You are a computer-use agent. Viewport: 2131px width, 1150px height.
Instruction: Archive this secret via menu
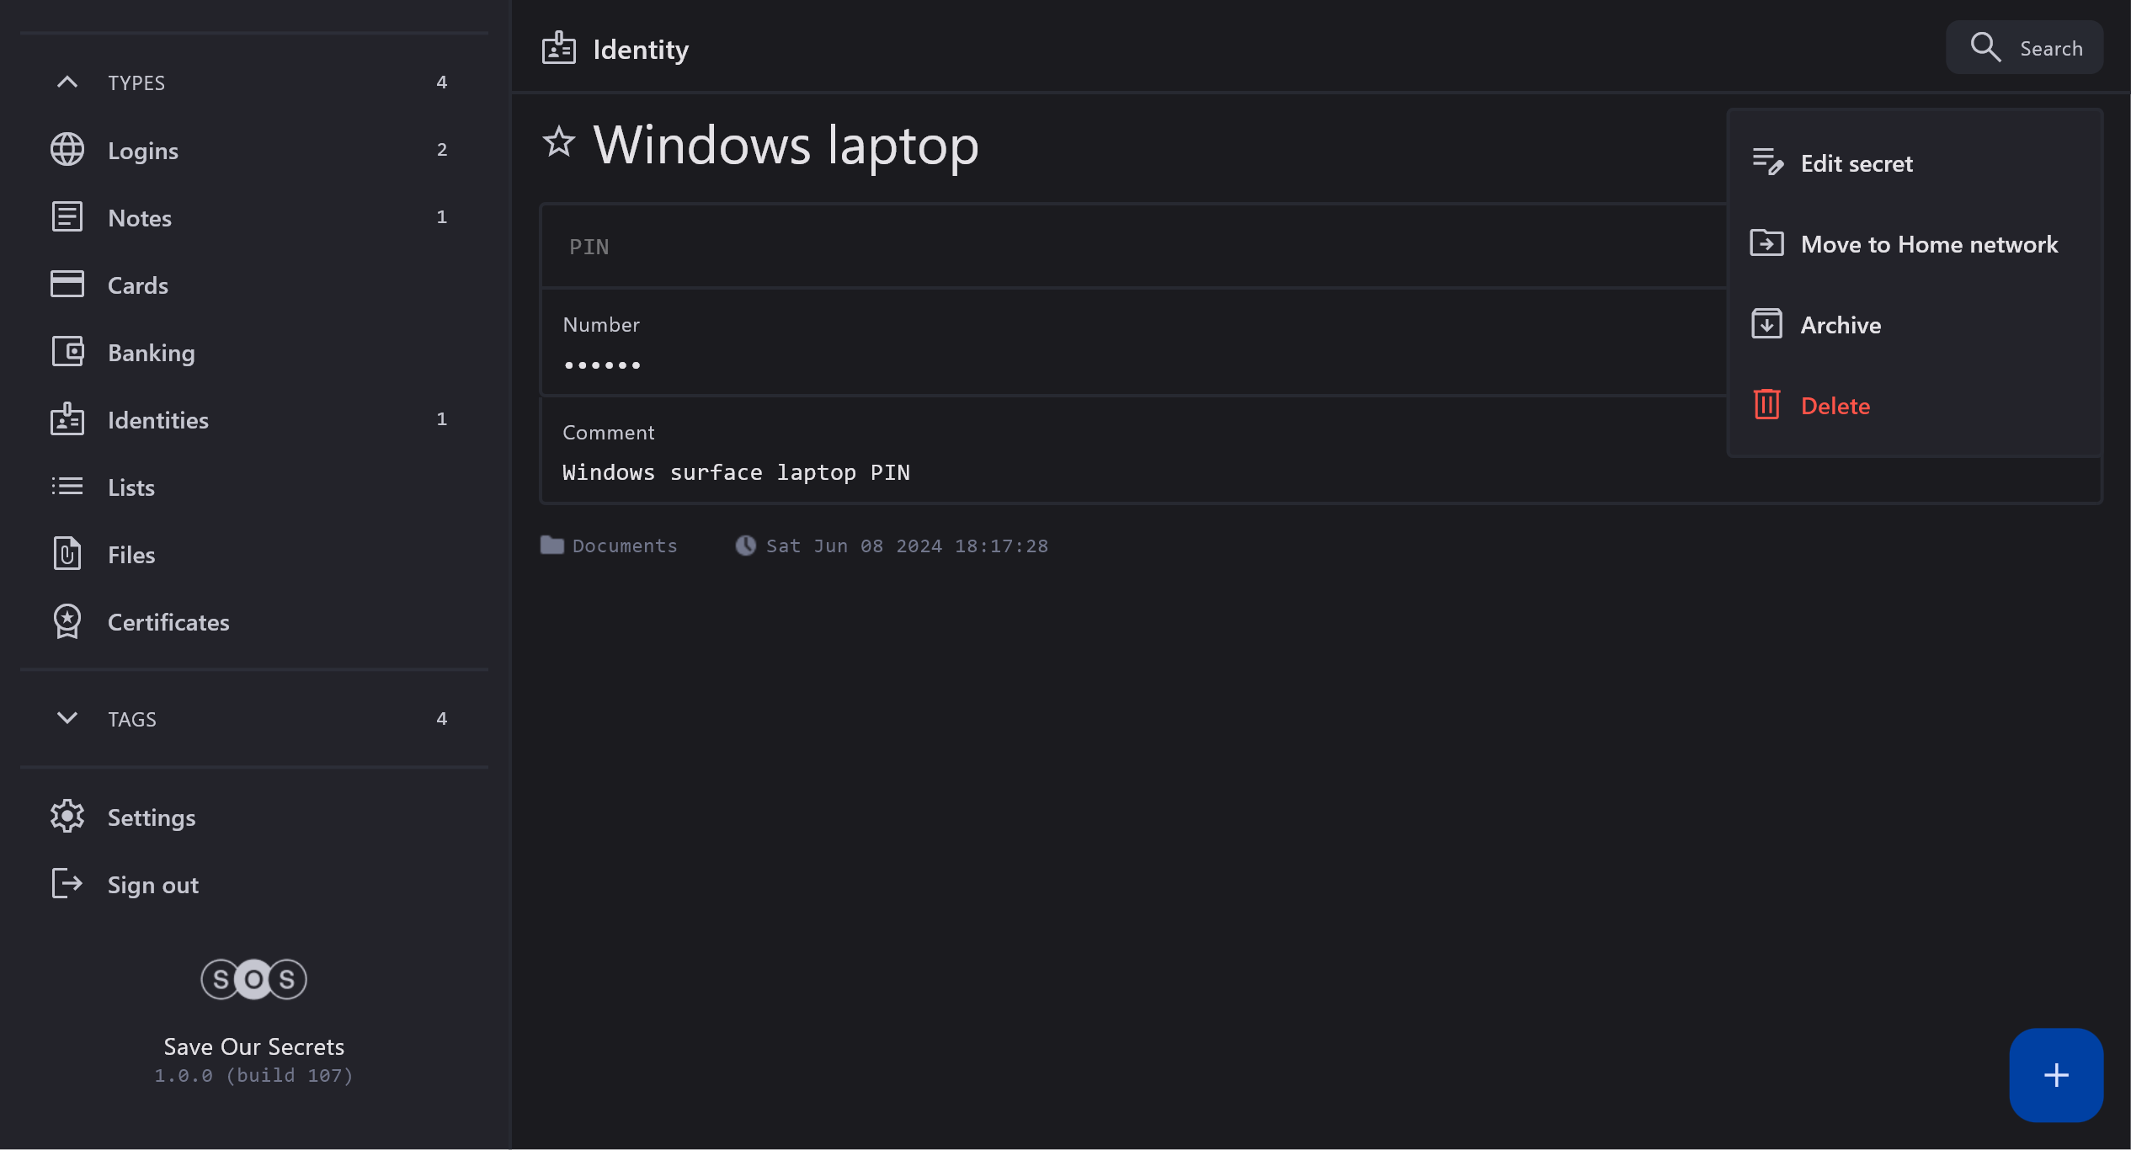pyautogui.click(x=1840, y=325)
